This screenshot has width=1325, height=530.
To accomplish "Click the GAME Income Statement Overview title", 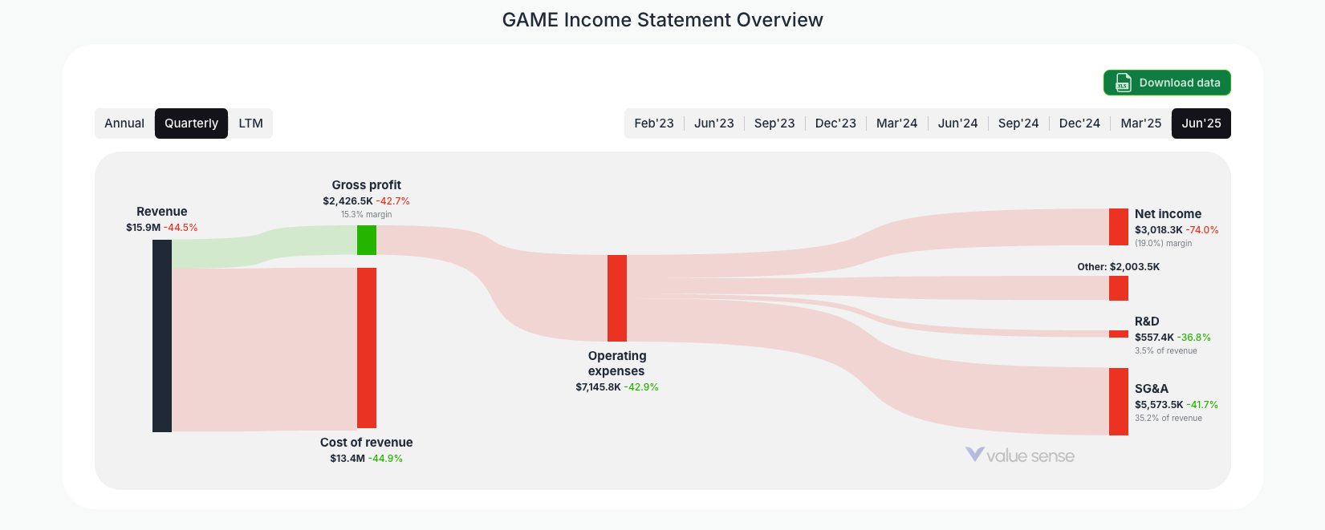I will tap(662, 20).
